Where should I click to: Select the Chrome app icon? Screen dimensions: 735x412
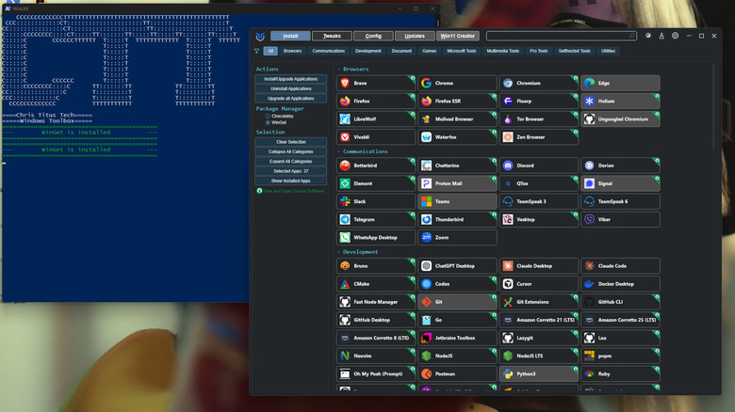click(x=426, y=83)
